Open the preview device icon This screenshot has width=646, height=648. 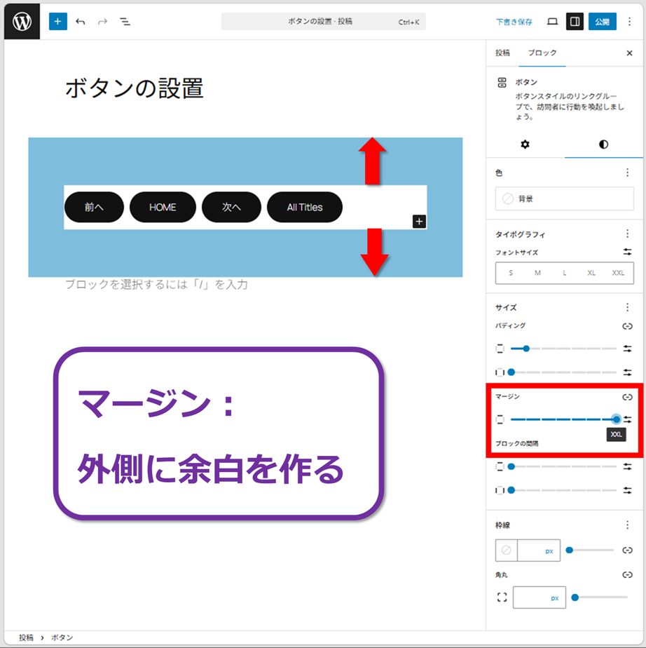[552, 22]
